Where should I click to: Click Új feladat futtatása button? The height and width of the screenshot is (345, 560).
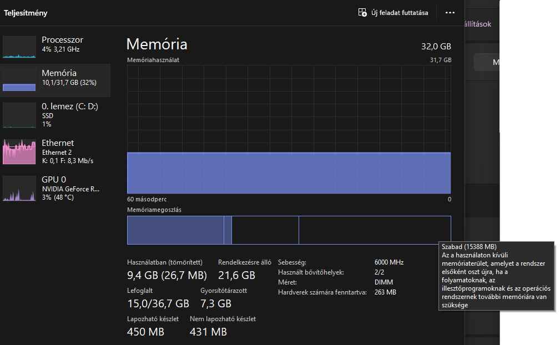tap(393, 13)
